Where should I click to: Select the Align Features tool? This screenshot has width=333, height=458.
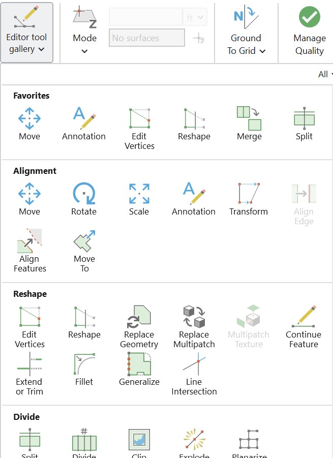(x=29, y=251)
